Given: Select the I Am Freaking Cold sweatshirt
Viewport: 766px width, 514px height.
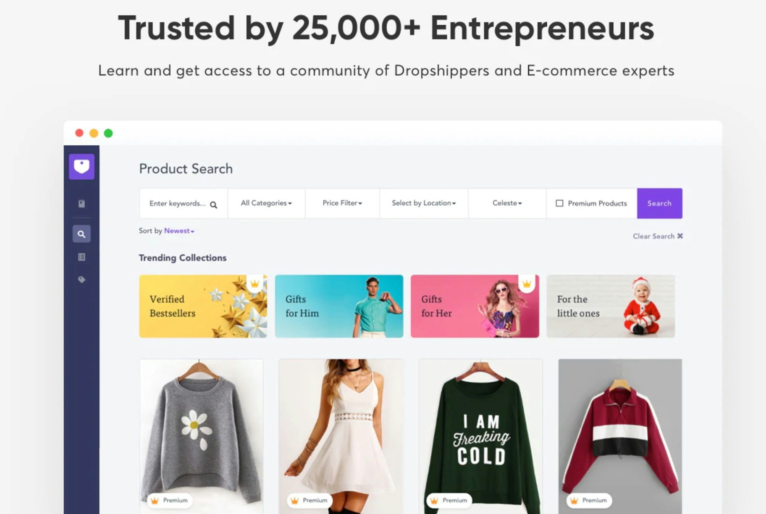Looking at the screenshot, I should tap(480, 436).
